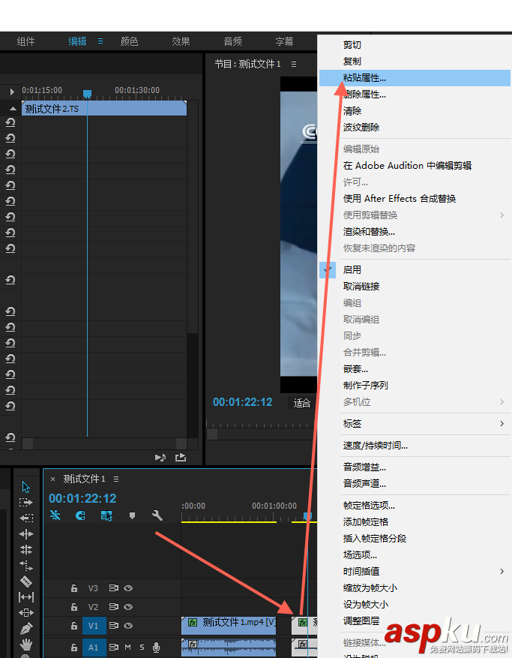The width and height of the screenshot is (512, 658).
Task: Lock track V2
Action: tap(74, 607)
